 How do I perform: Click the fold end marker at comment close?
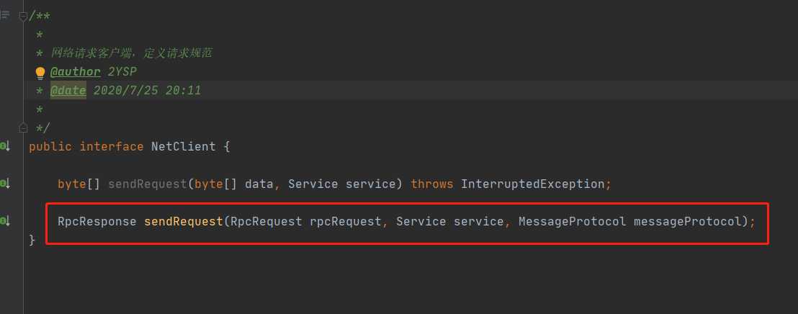click(23, 127)
